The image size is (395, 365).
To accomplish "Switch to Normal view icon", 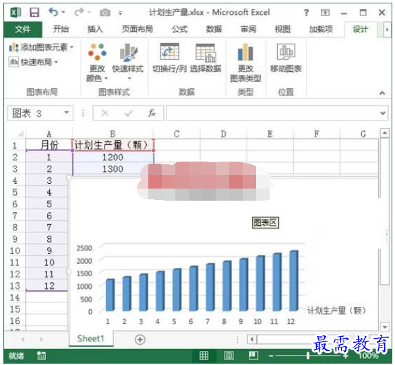I will pyautogui.click(x=204, y=356).
